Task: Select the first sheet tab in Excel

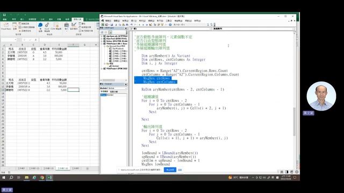Action: (x=21, y=168)
